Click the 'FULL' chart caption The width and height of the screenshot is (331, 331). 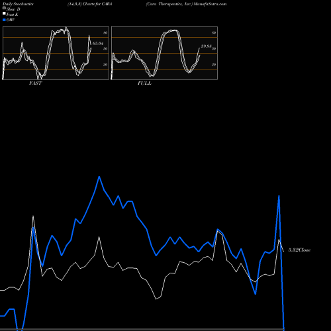tap(144, 83)
